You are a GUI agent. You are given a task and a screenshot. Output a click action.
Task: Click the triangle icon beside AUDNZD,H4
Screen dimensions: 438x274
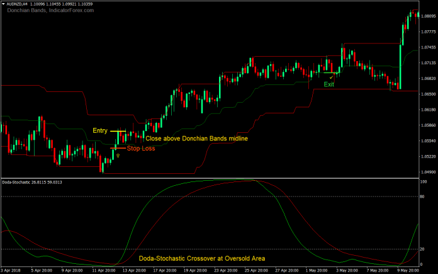[3, 4]
